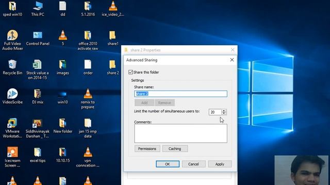Increase simultaneous users limit with up arrow
The width and height of the screenshot is (330, 185).
tap(224, 110)
